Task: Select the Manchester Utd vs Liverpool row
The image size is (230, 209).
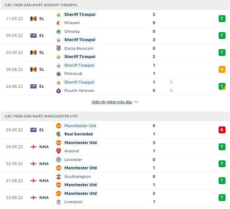Action: [x=115, y=197]
